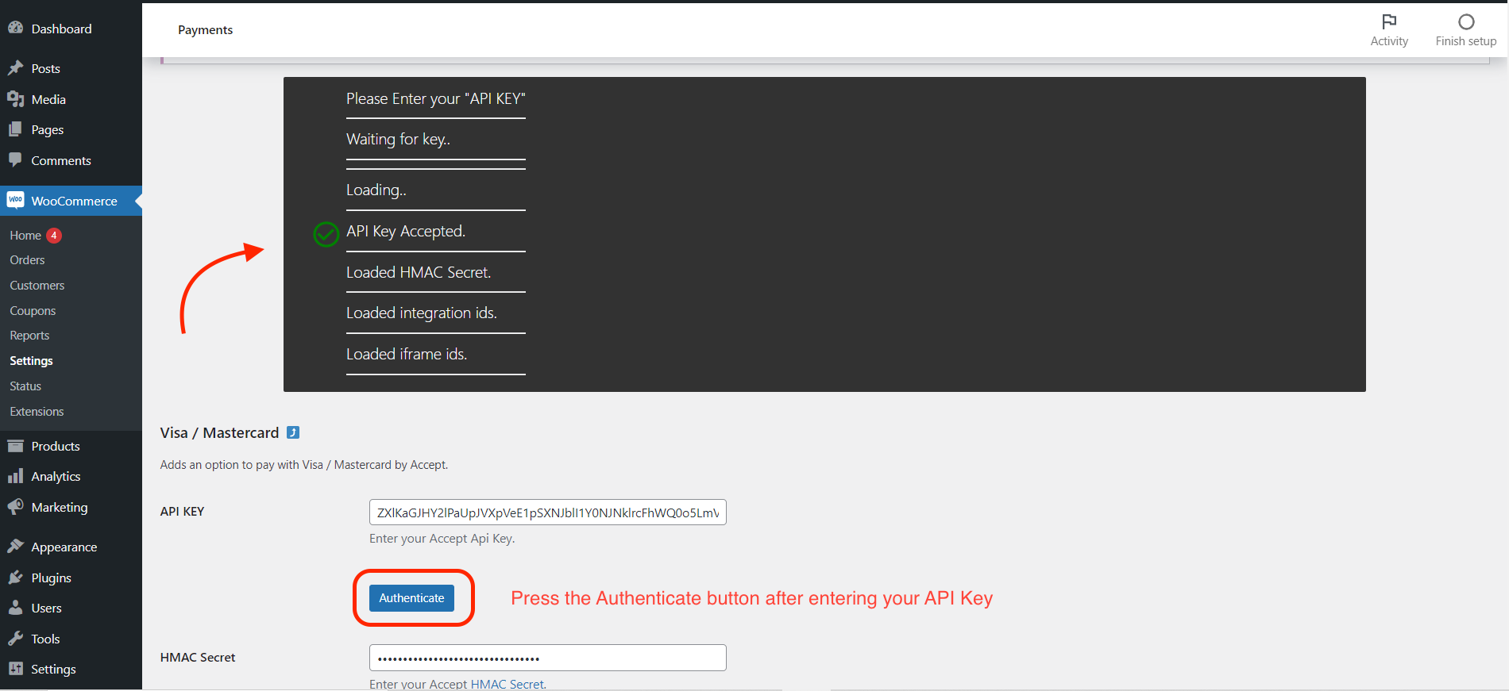This screenshot has width=1509, height=691.
Task: Click 'Loading..' line in console
Action: [376, 190]
